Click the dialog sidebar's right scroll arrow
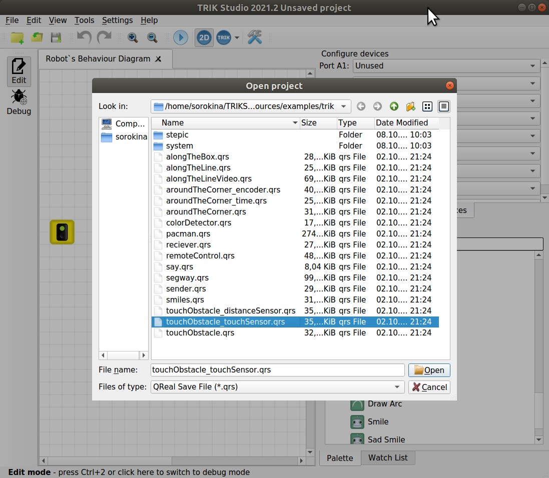Image resolution: width=549 pixels, height=478 pixels. pos(144,355)
